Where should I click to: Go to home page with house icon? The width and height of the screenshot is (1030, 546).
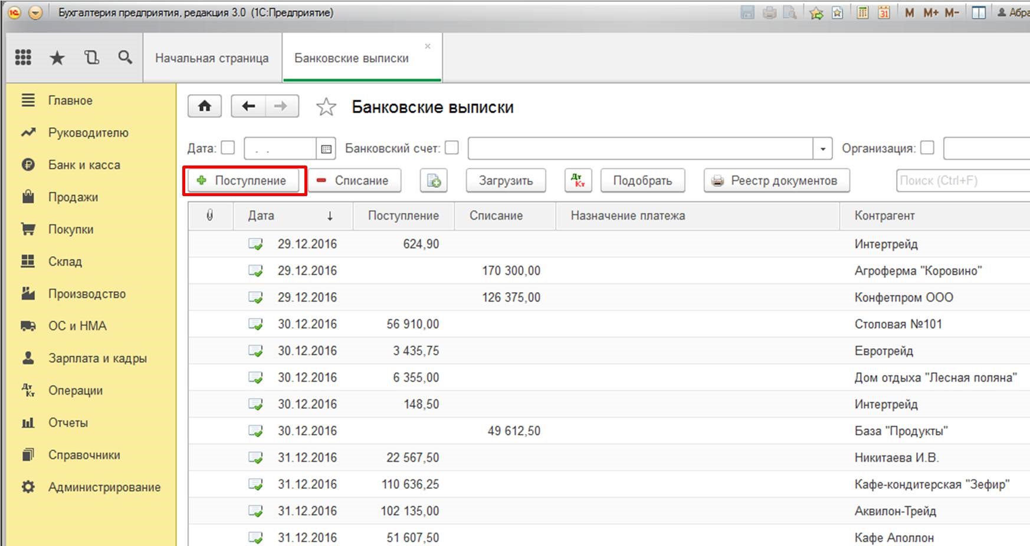[204, 106]
